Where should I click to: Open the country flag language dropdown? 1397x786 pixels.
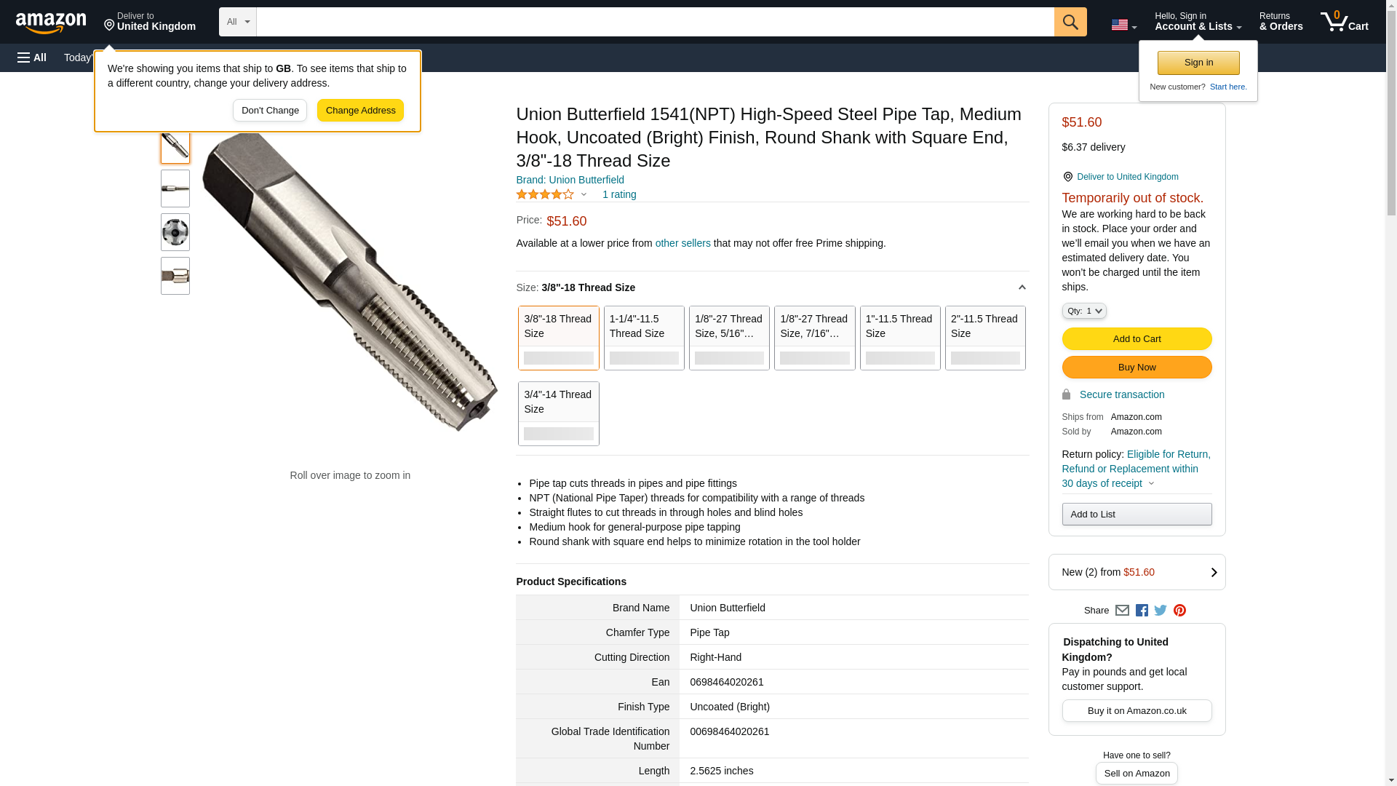pyautogui.click(x=1123, y=25)
